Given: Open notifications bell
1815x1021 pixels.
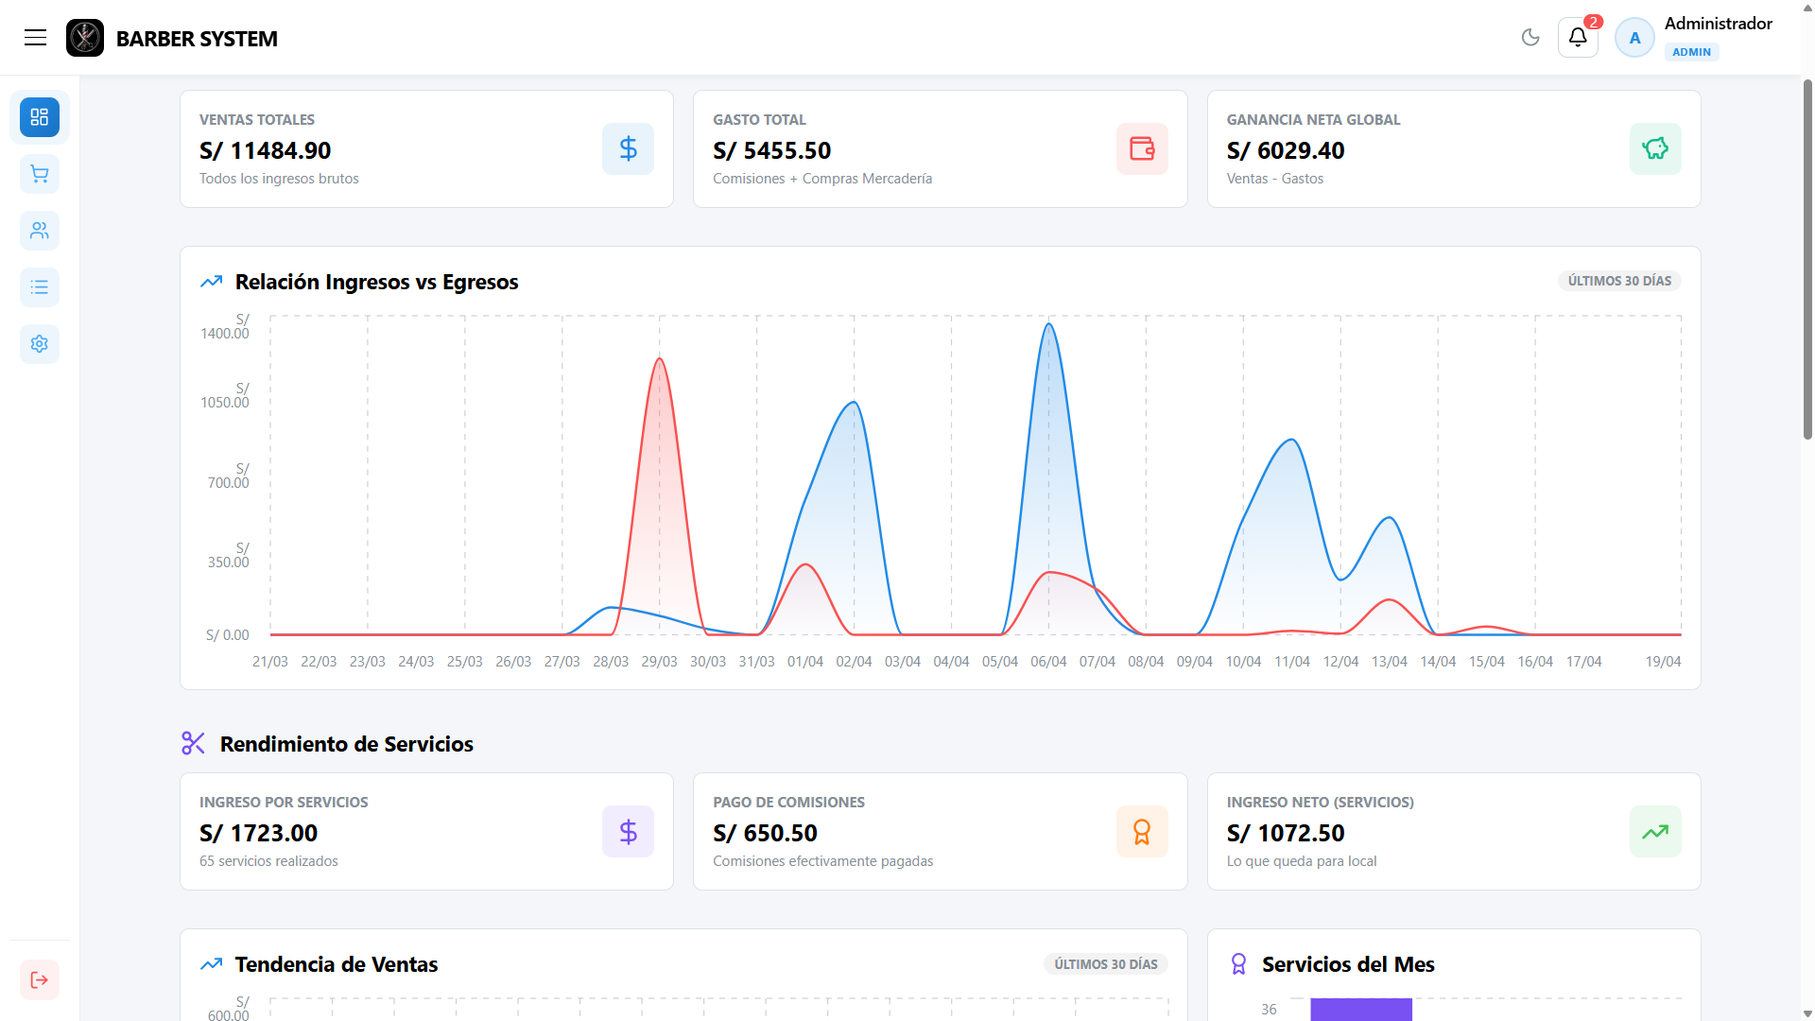Looking at the screenshot, I should pos(1578,38).
